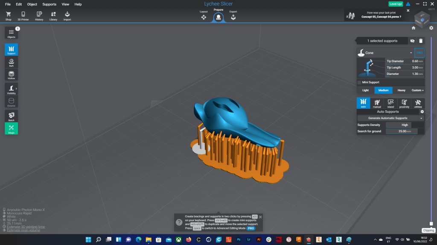Image resolution: width=437 pixels, height=245 pixels.
Task: Click the Magic tool button
Action: click(11, 128)
